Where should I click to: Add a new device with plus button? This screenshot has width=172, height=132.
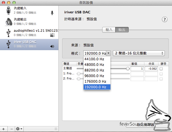pyautogui.click(x=4, y=129)
